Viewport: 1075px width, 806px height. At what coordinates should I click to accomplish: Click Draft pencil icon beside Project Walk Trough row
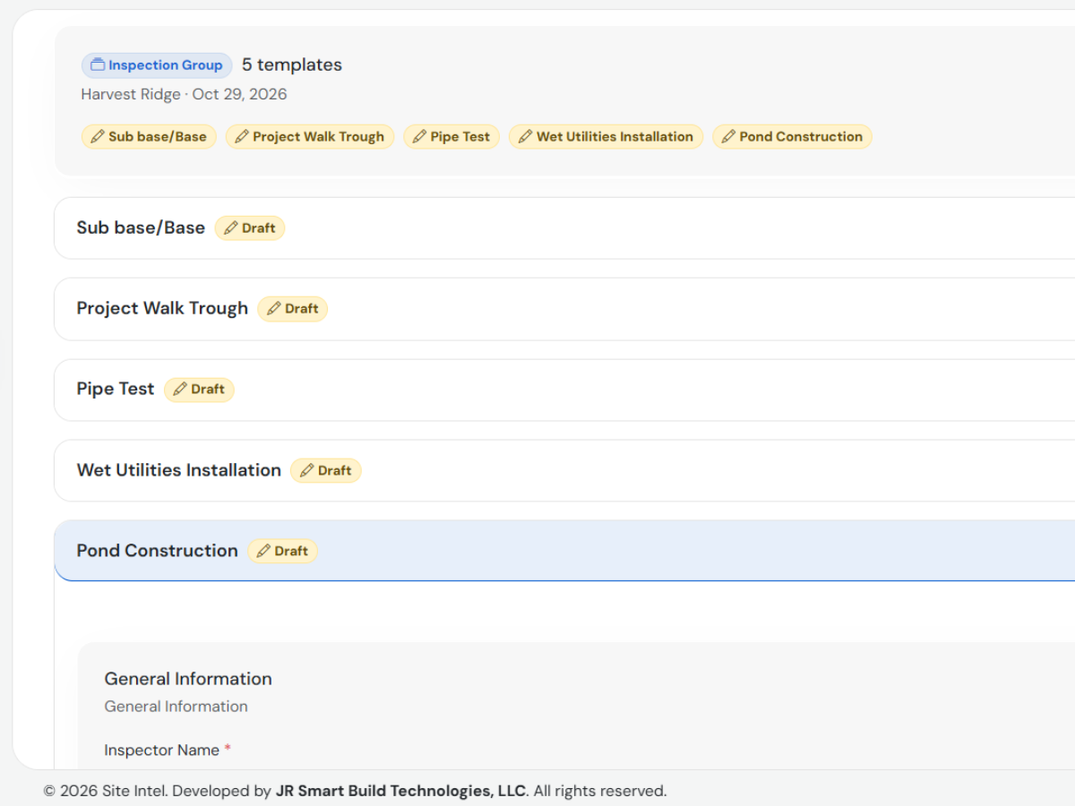coord(274,309)
